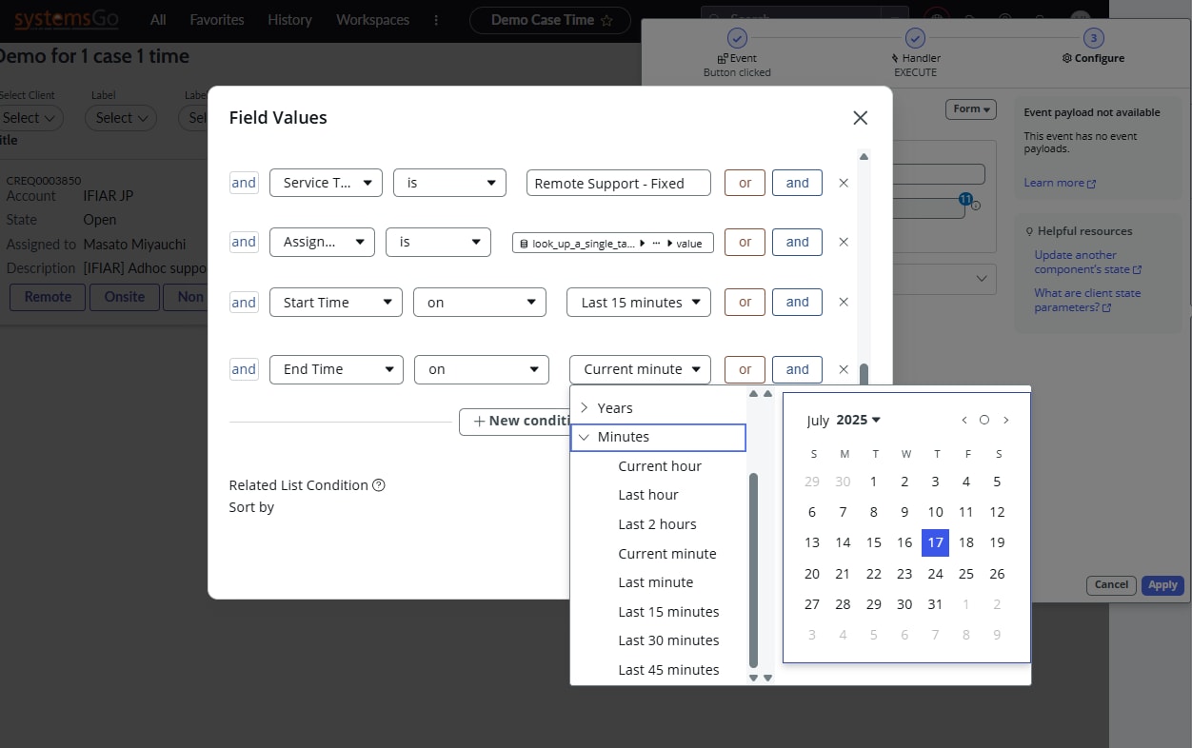Click the today circle icon in the calendar header
The width and height of the screenshot is (1192, 748).
(x=984, y=420)
